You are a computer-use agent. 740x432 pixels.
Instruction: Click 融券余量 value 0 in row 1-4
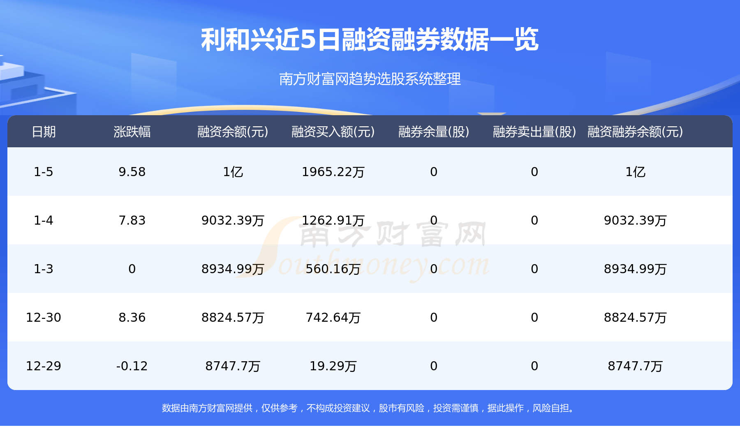(434, 221)
